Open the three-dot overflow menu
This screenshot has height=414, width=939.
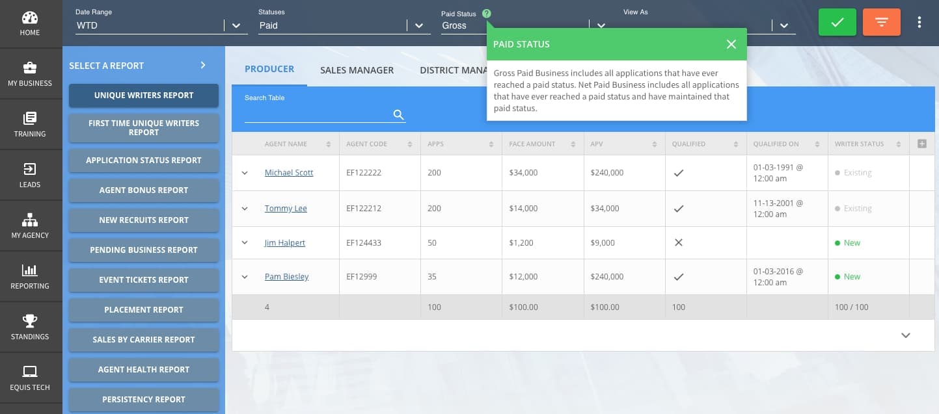[x=919, y=21]
